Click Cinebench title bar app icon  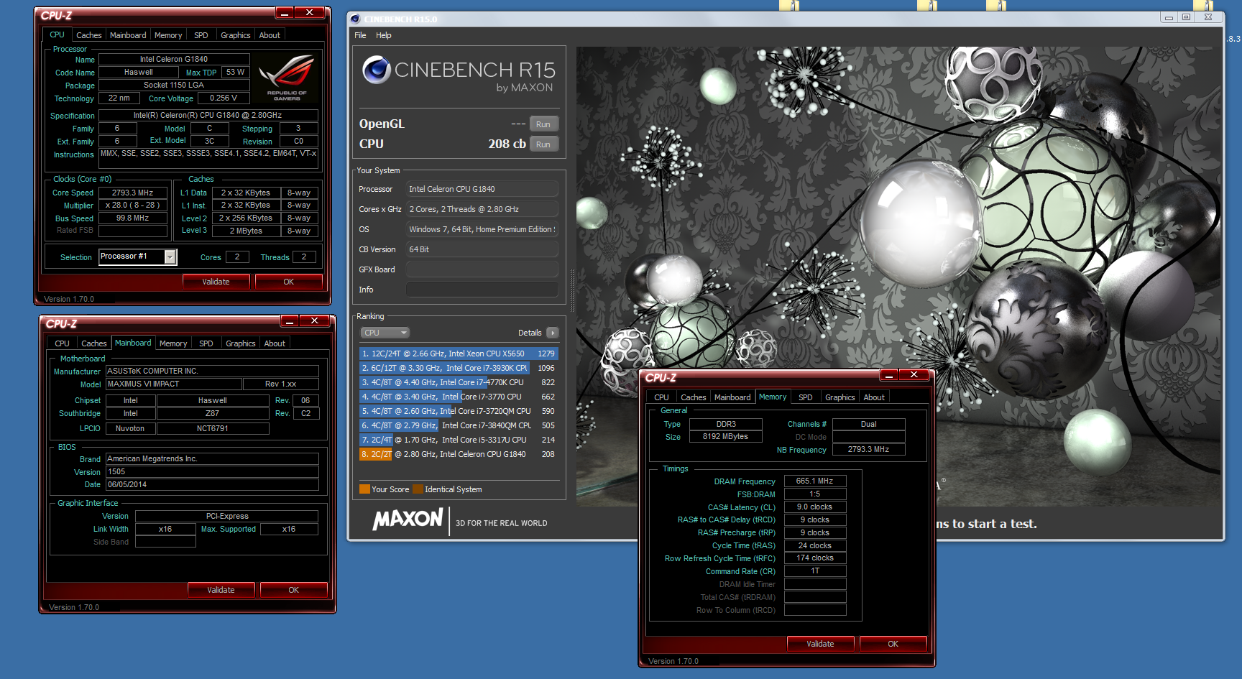click(355, 19)
